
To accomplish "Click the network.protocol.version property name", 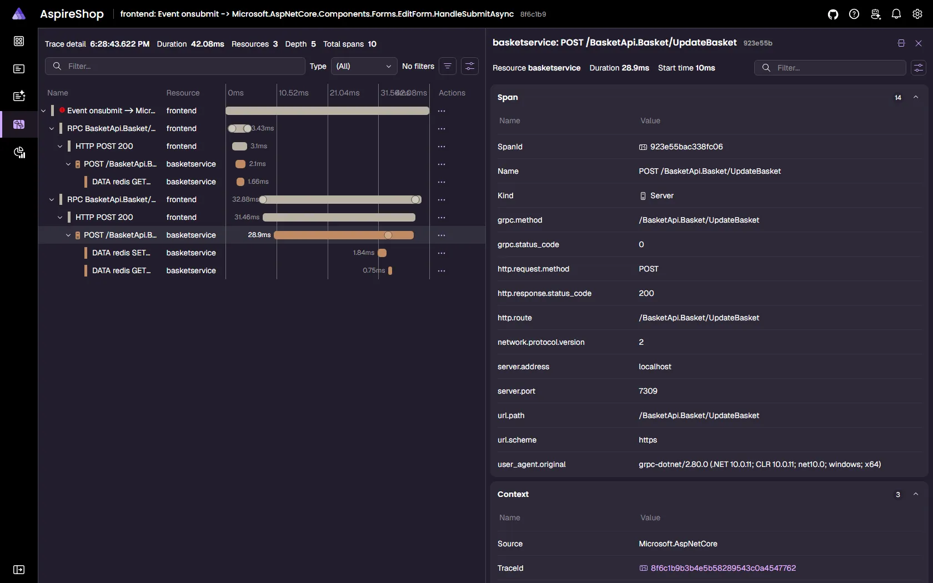I will (541, 343).
